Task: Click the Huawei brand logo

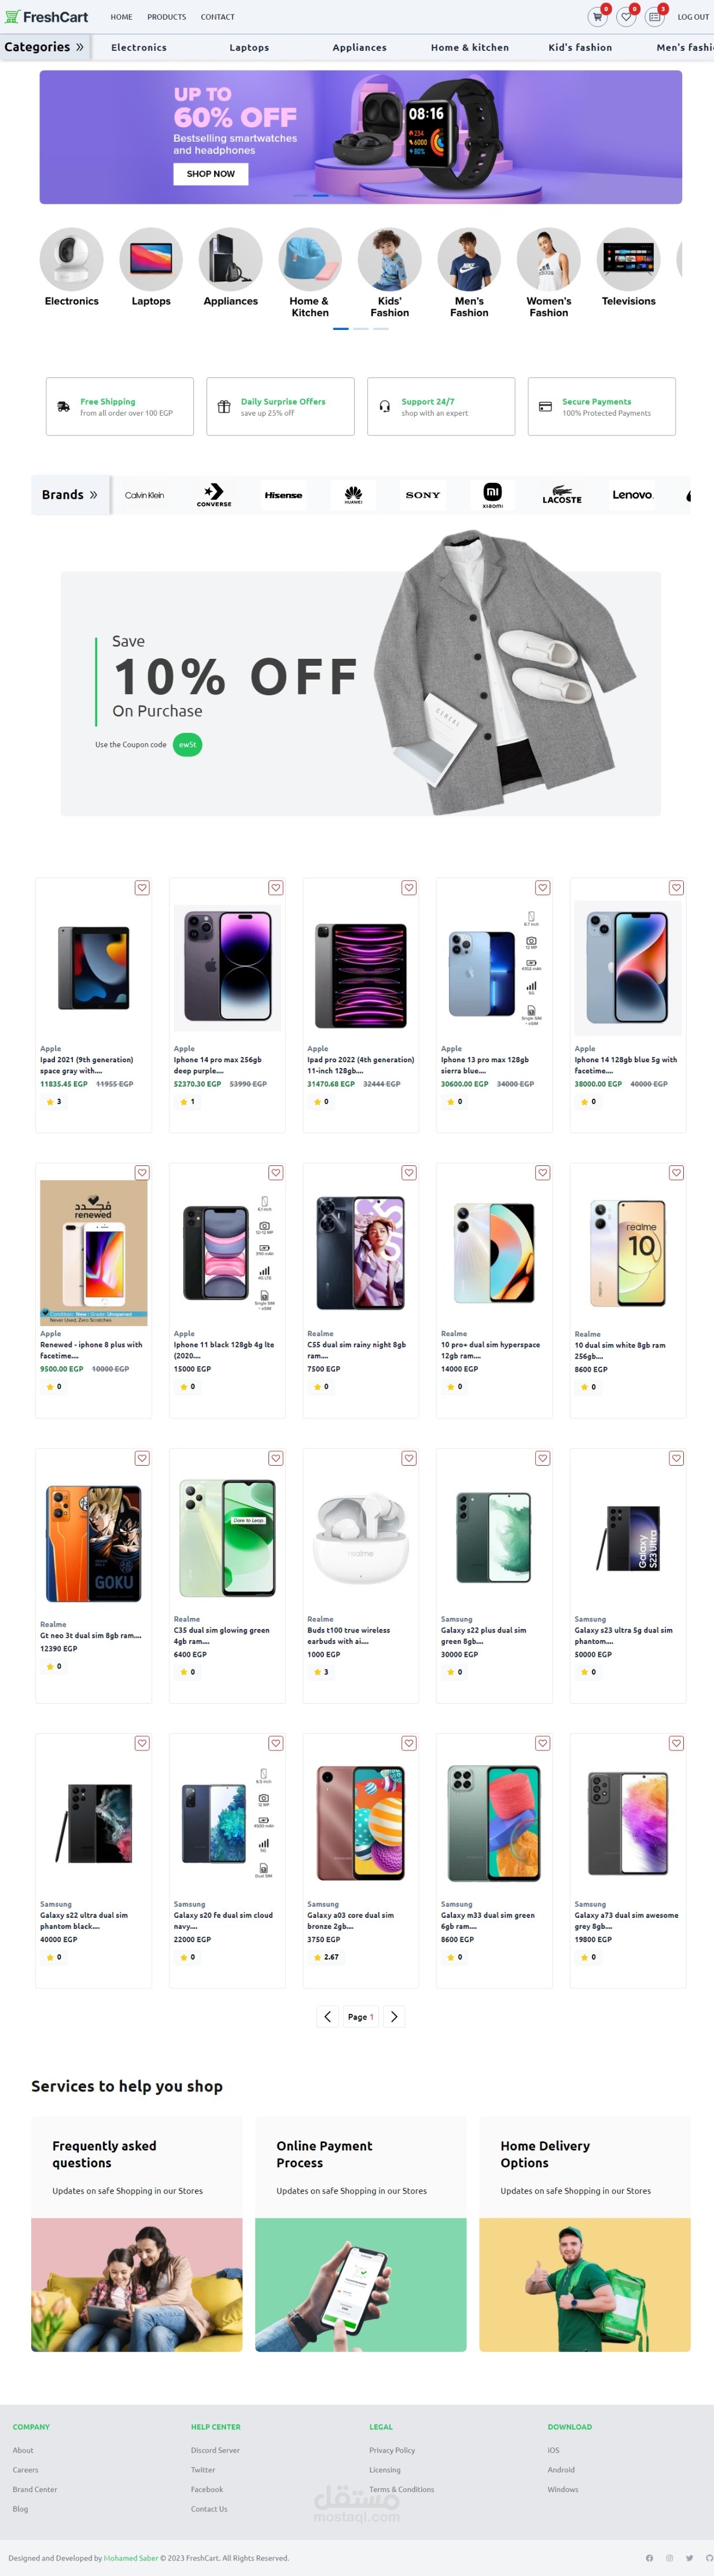Action: (x=353, y=494)
